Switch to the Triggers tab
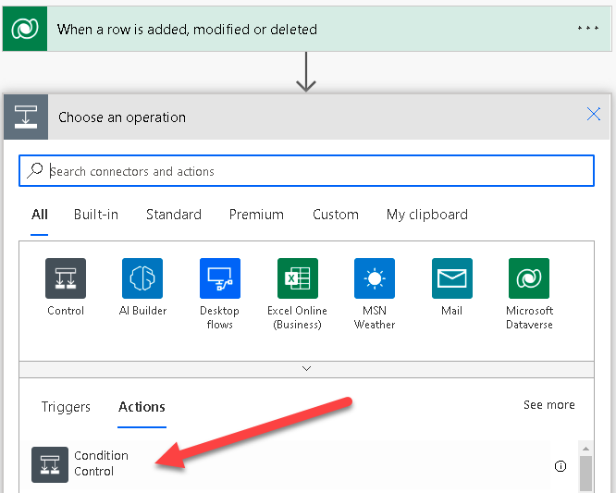Screen dimensions: 616x493 66,407
